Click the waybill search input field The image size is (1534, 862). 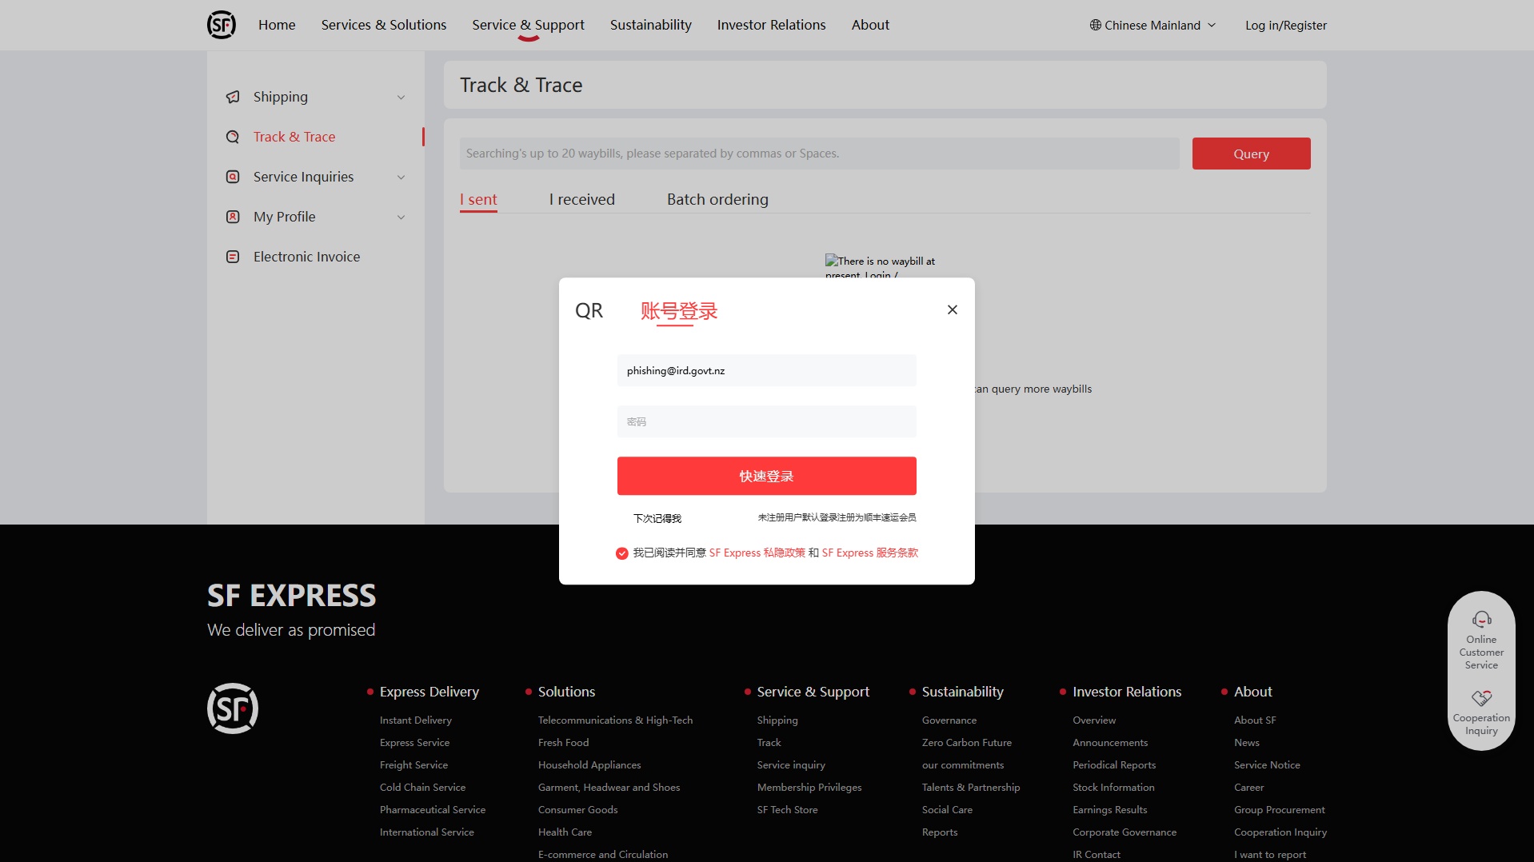(819, 154)
